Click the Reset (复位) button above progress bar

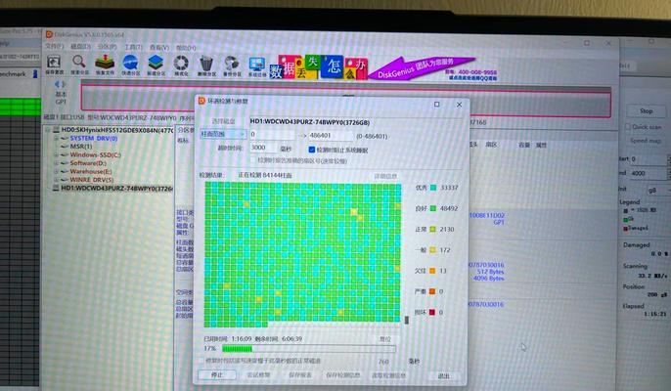pyautogui.click(x=385, y=339)
